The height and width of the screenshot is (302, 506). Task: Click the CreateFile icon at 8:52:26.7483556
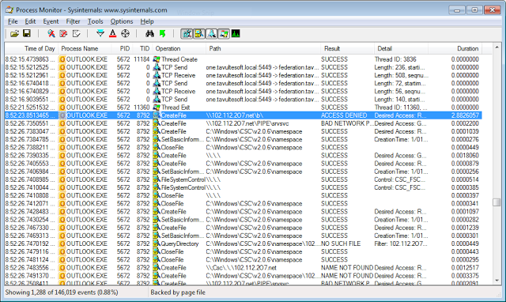(x=157, y=268)
